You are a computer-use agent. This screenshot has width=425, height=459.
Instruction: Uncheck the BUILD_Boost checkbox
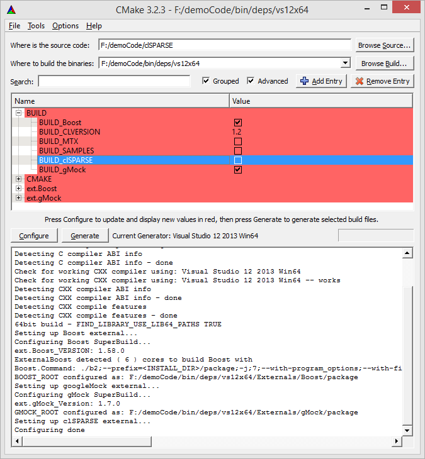click(x=238, y=123)
